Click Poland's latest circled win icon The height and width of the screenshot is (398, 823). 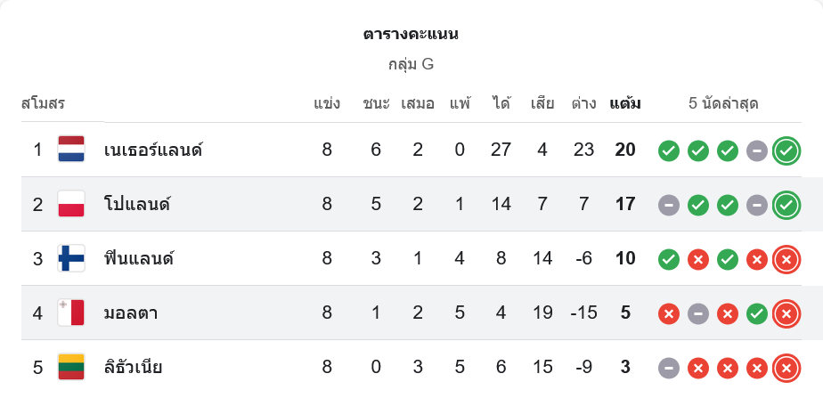[x=786, y=205]
